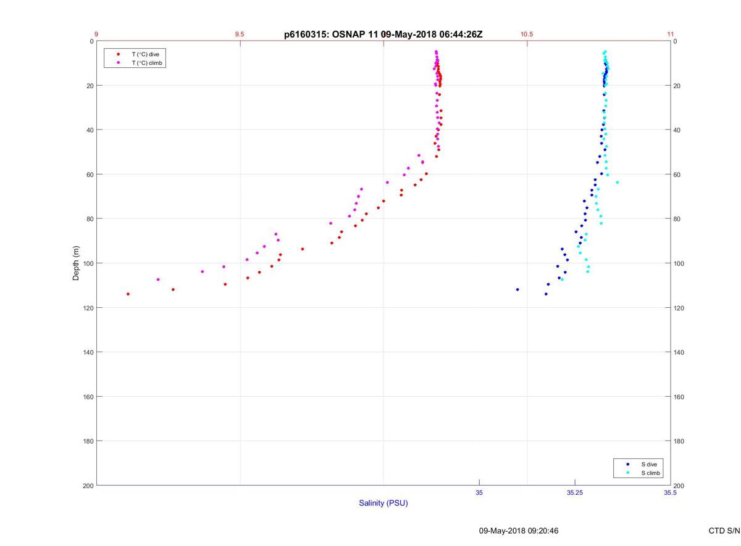Click the cyan salinity outlier near 64 m
741x546 pixels.
(x=617, y=183)
